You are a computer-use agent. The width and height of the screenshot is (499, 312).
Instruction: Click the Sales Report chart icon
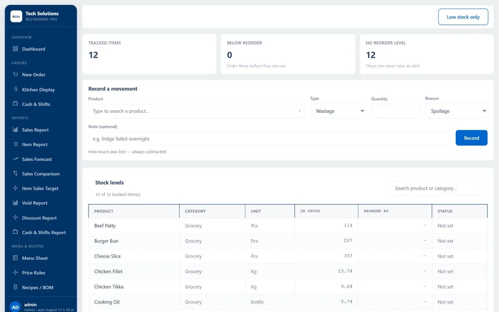(15, 130)
